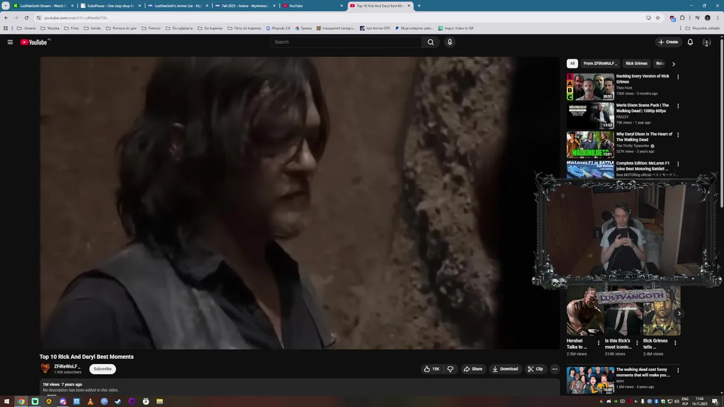Image resolution: width=724 pixels, height=407 pixels.
Task: Open browser tab search dropdown arrow
Action: [6, 6]
